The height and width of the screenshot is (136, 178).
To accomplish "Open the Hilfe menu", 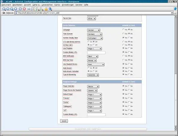I will coord(86,5).
